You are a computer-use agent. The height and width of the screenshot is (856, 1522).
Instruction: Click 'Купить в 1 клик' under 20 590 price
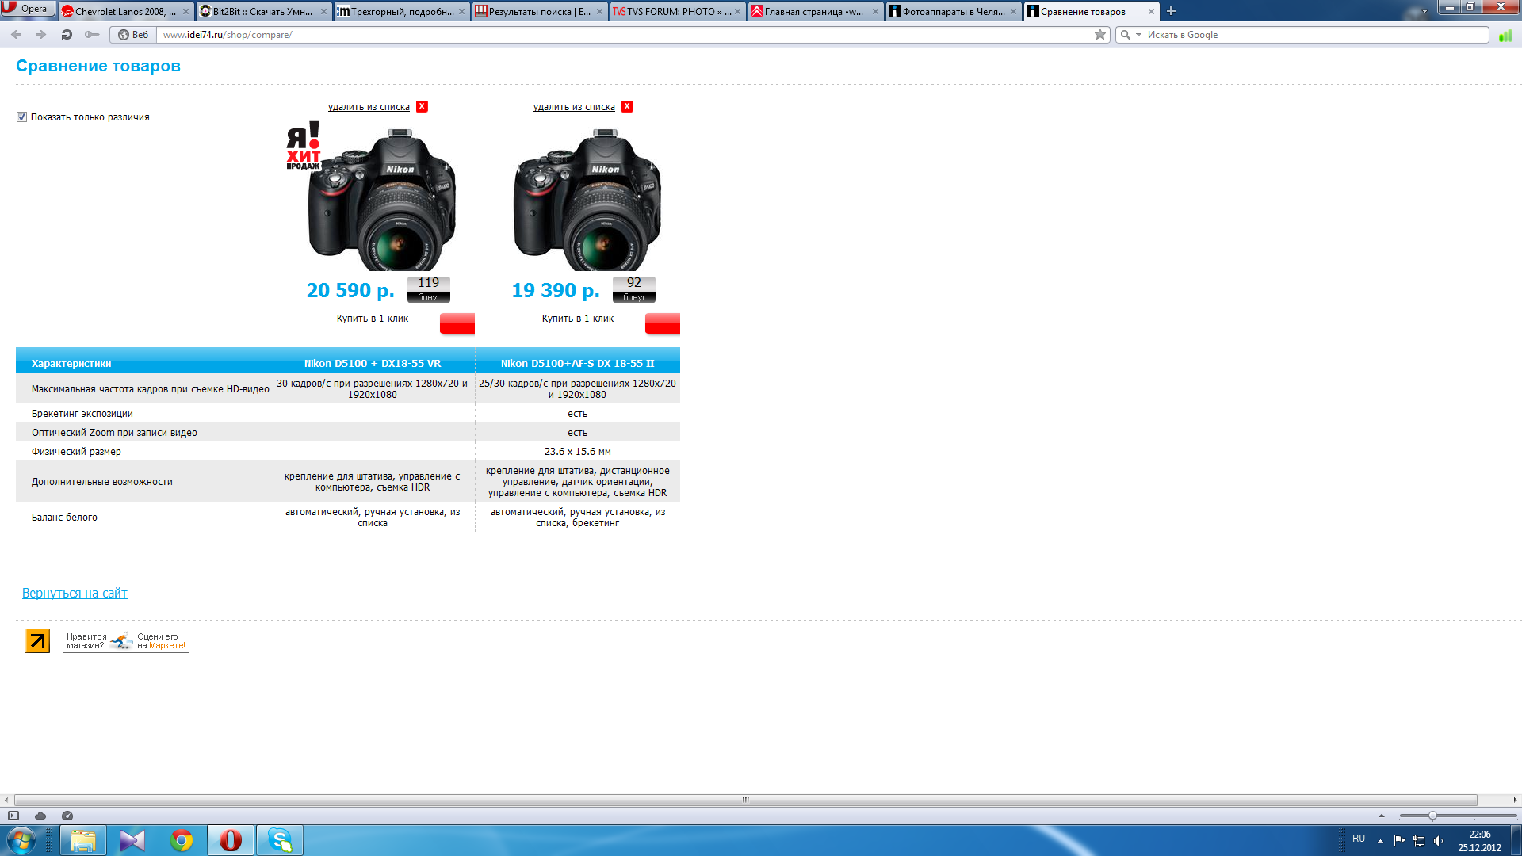pos(372,319)
